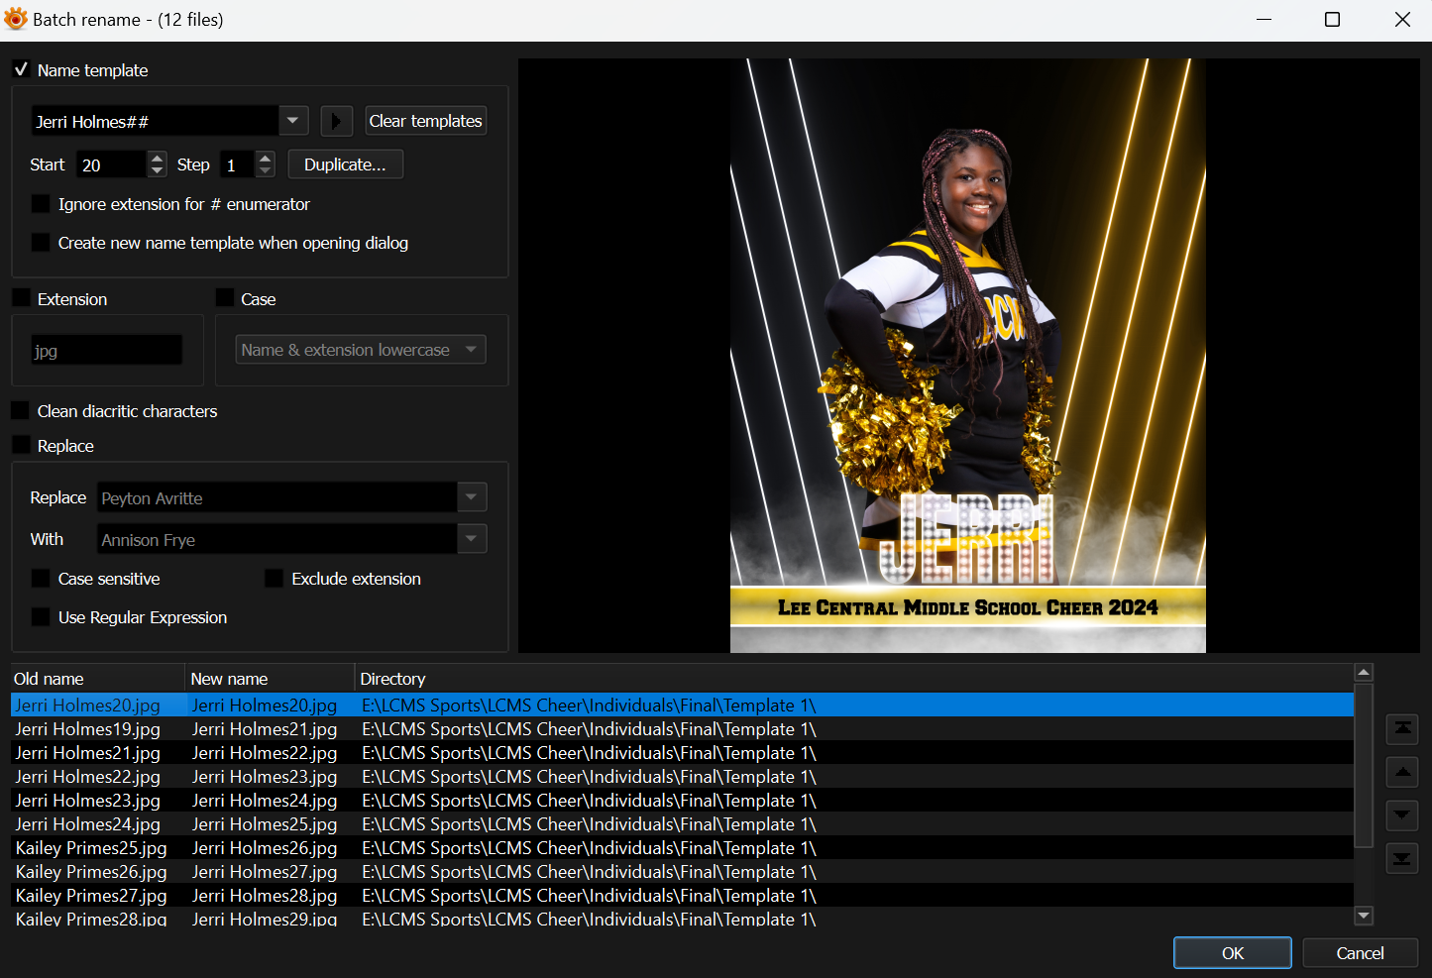Click the template insert arrow button

tap(337, 121)
